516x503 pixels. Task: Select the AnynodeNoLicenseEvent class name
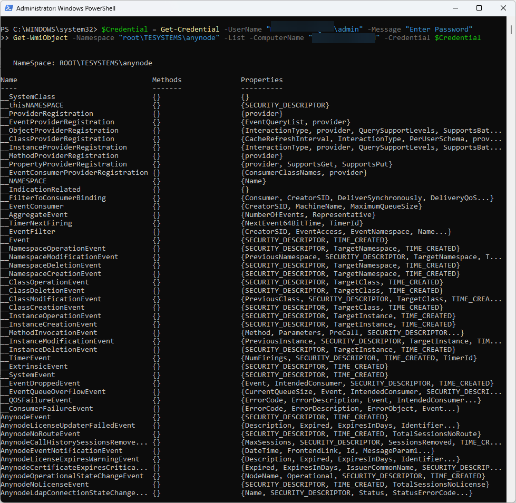coord(44,484)
